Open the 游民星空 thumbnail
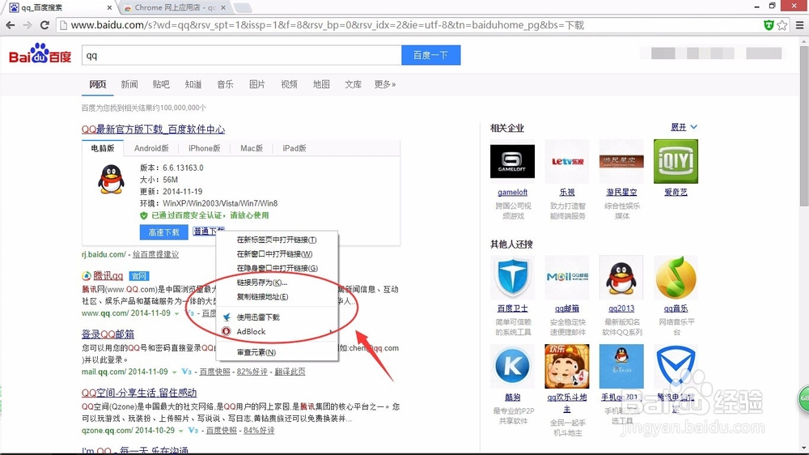The image size is (809, 455). coord(621,161)
